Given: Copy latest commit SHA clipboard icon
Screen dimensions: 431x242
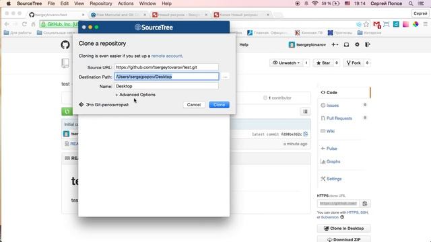Looking at the screenshot, I should (305, 134).
